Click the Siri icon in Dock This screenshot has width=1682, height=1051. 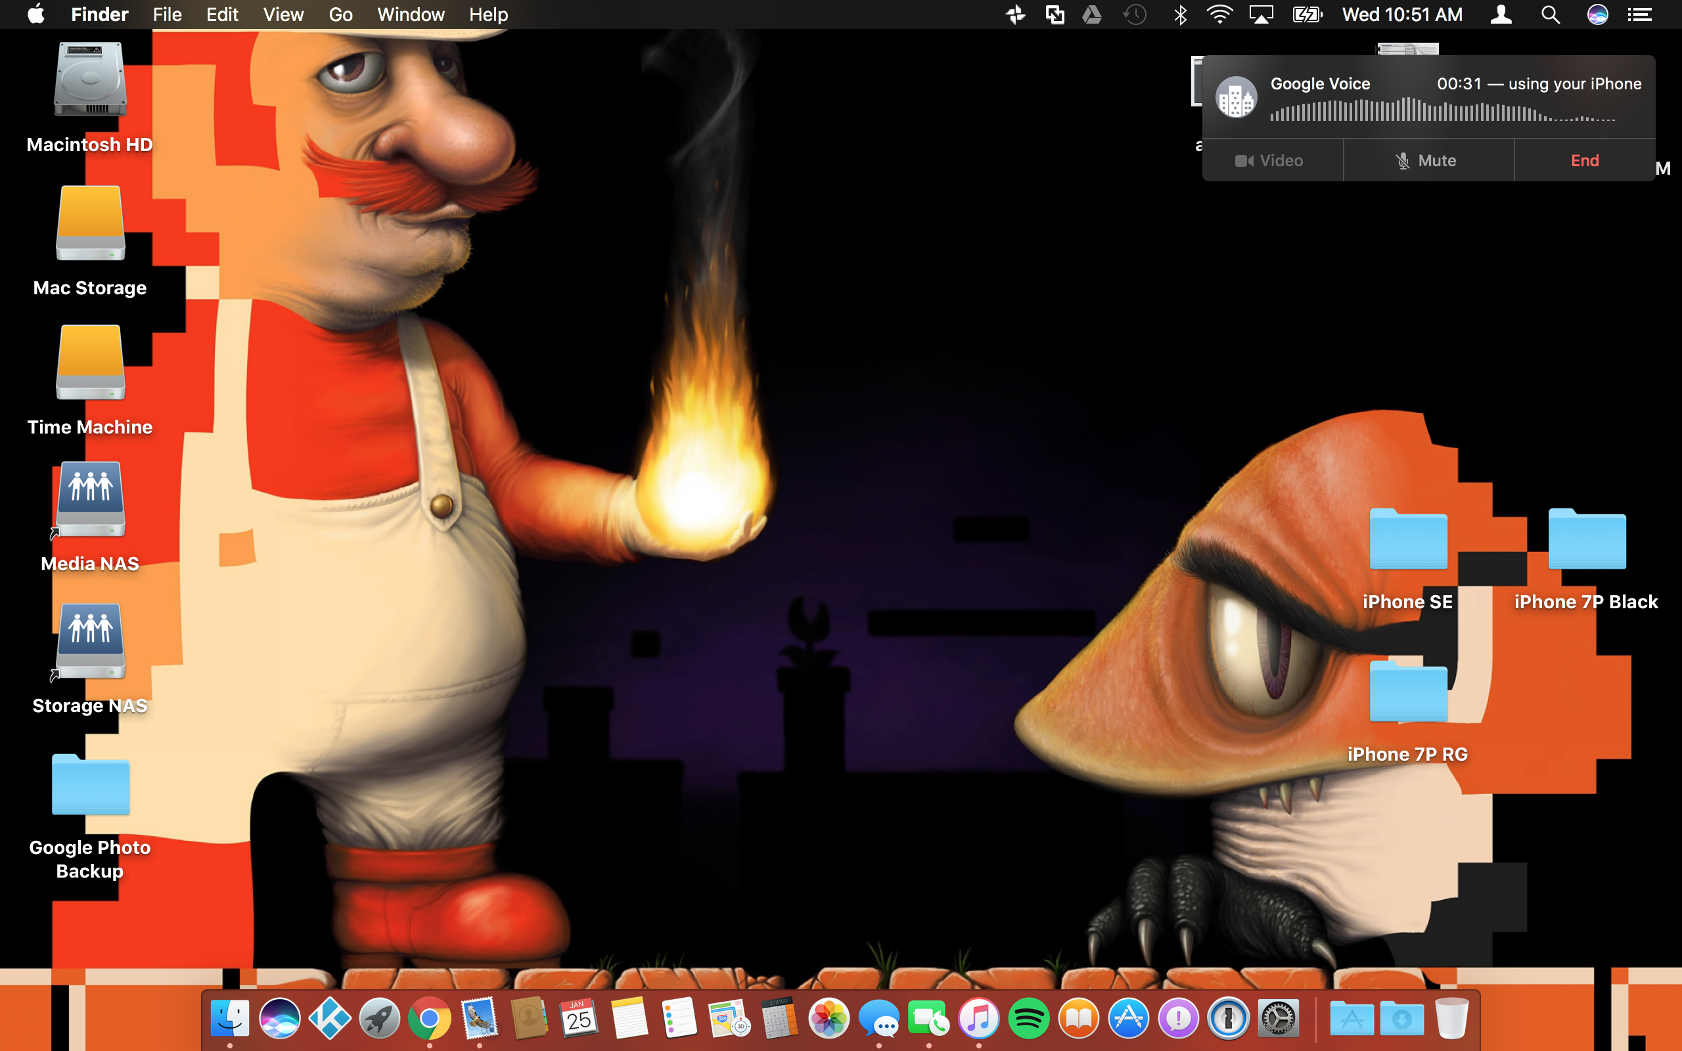(x=279, y=1019)
